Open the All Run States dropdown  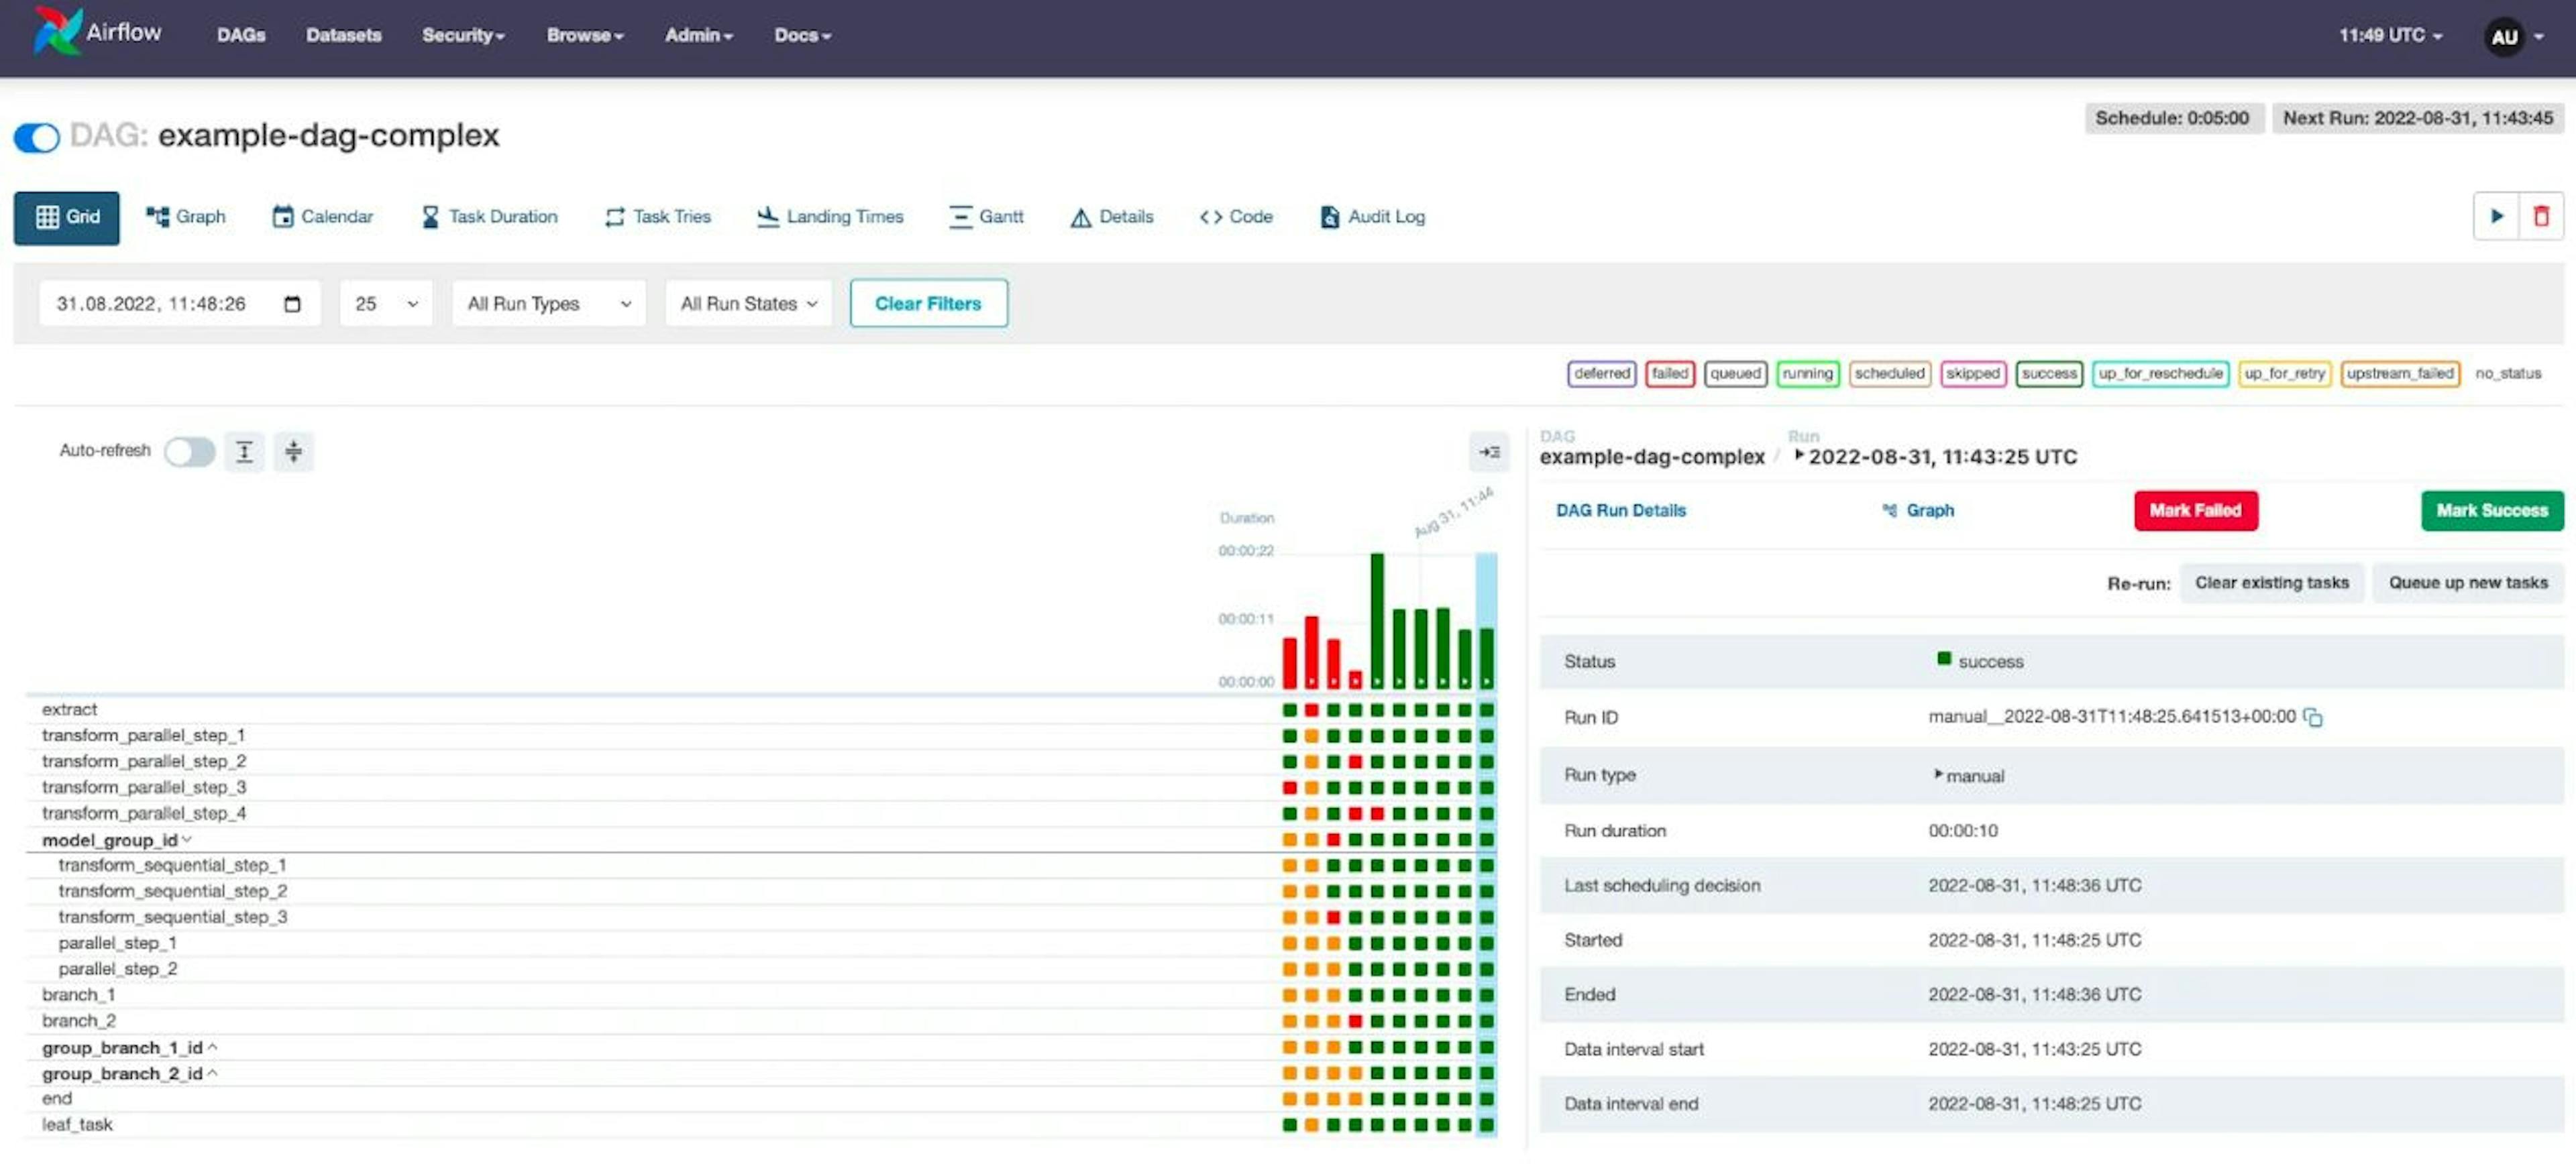click(x=743, y=302)
